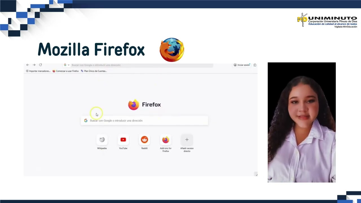Go forward with the Firefox forward arrow
The image size is (361, 203).
[x=34, y=65]
